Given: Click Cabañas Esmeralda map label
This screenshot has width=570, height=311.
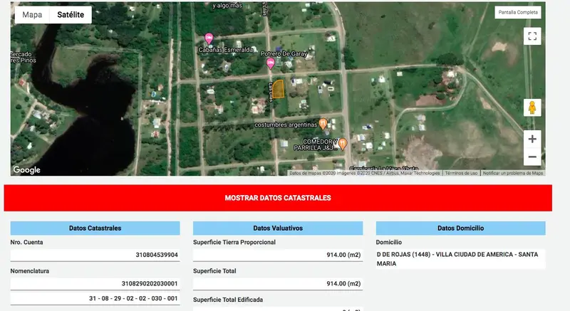Looking at the screenshot, I should (226, 50).
